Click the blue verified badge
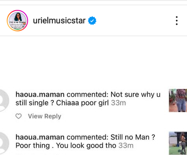The height and width of the screenshot is (155, 187). pyautogui.click(x=92, y=21)
